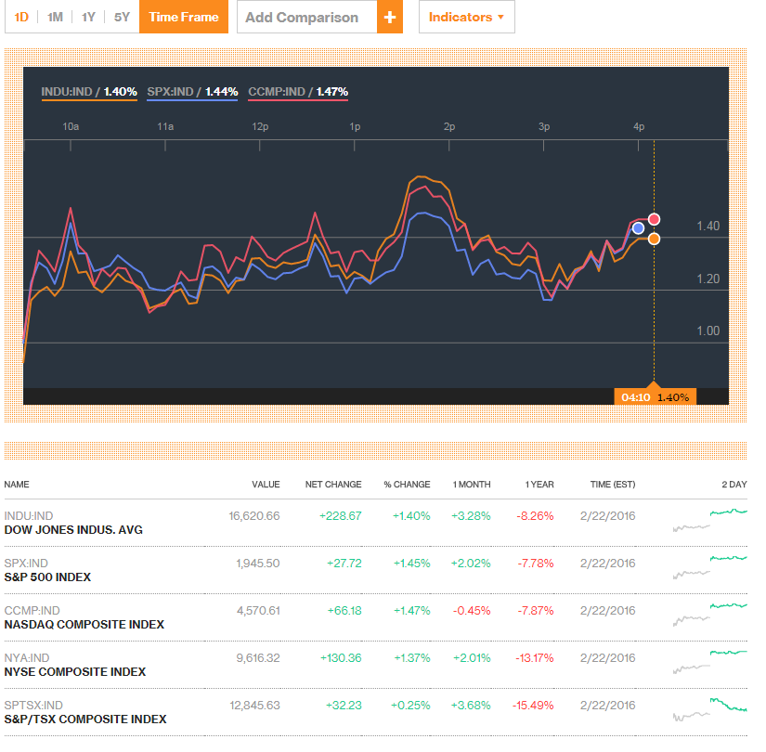Screen dimensions: 766x752
Task: Toggle the CCMP:IND legend series
Action: pos(298,92)
